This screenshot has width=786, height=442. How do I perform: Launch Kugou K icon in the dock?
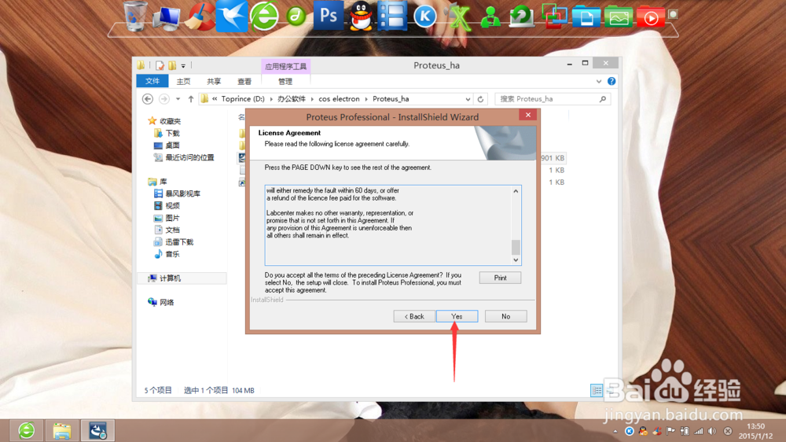coord(424,17)
